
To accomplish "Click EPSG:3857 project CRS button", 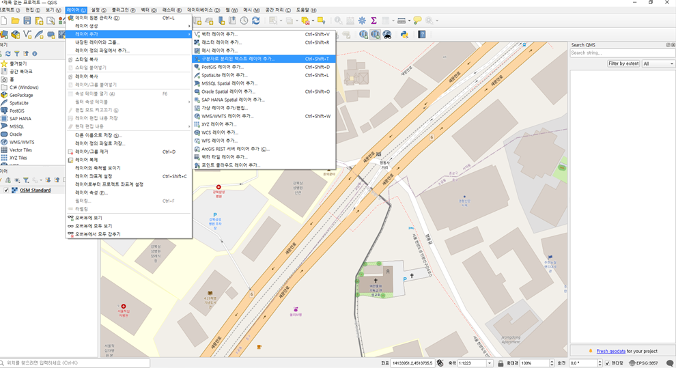I will (x=643, y=363).
